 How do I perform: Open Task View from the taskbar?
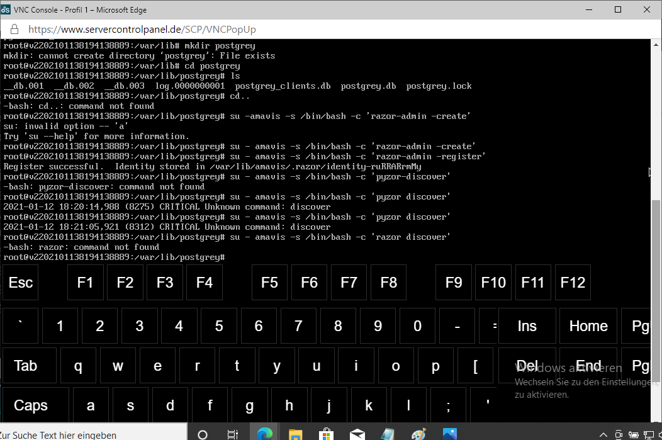click(233, 434)
